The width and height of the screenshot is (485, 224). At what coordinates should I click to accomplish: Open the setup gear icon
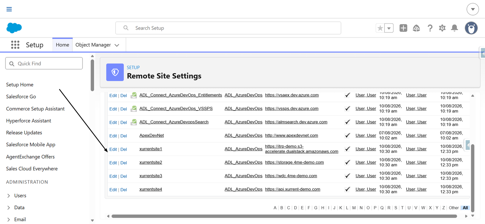(442, 28)
